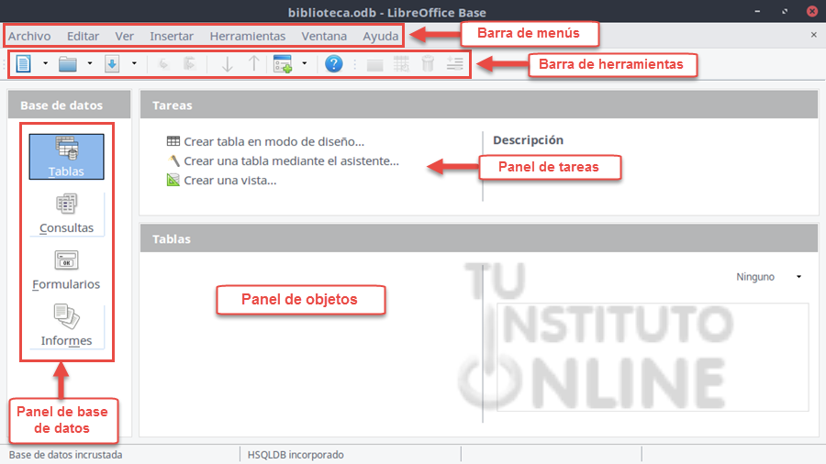Close the document with the menu bar X
The height and width of the screenshot is (464, 826).
click(x=814, y=35)
